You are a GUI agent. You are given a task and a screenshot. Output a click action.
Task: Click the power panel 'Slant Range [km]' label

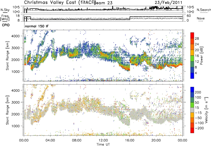click(x=7, y=56)
